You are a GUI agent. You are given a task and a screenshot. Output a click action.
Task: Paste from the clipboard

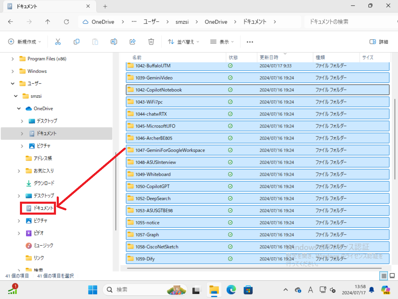tap(95, 42)
